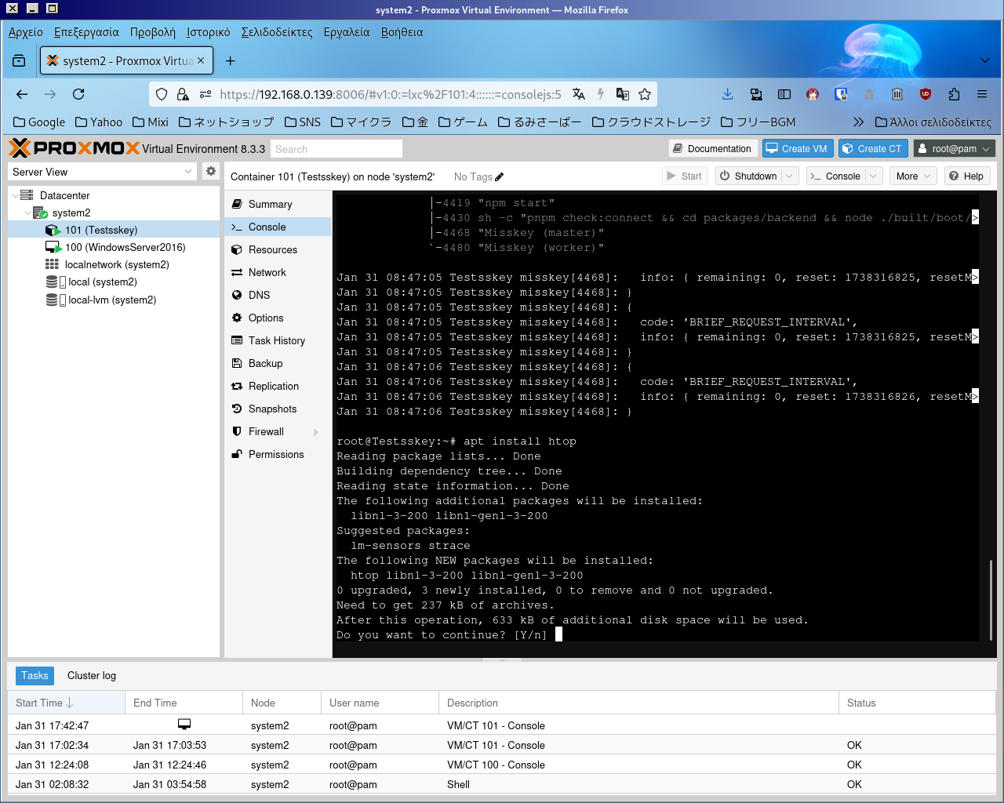Click the console vertical scrollbar

[x=991, y=599]
